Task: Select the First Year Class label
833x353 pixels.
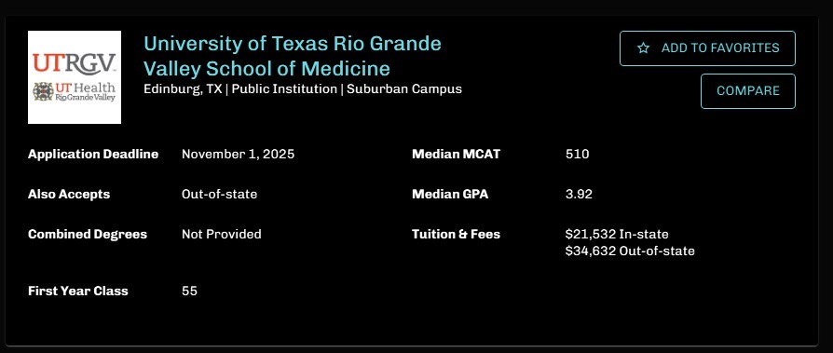Action: point(77,291)
